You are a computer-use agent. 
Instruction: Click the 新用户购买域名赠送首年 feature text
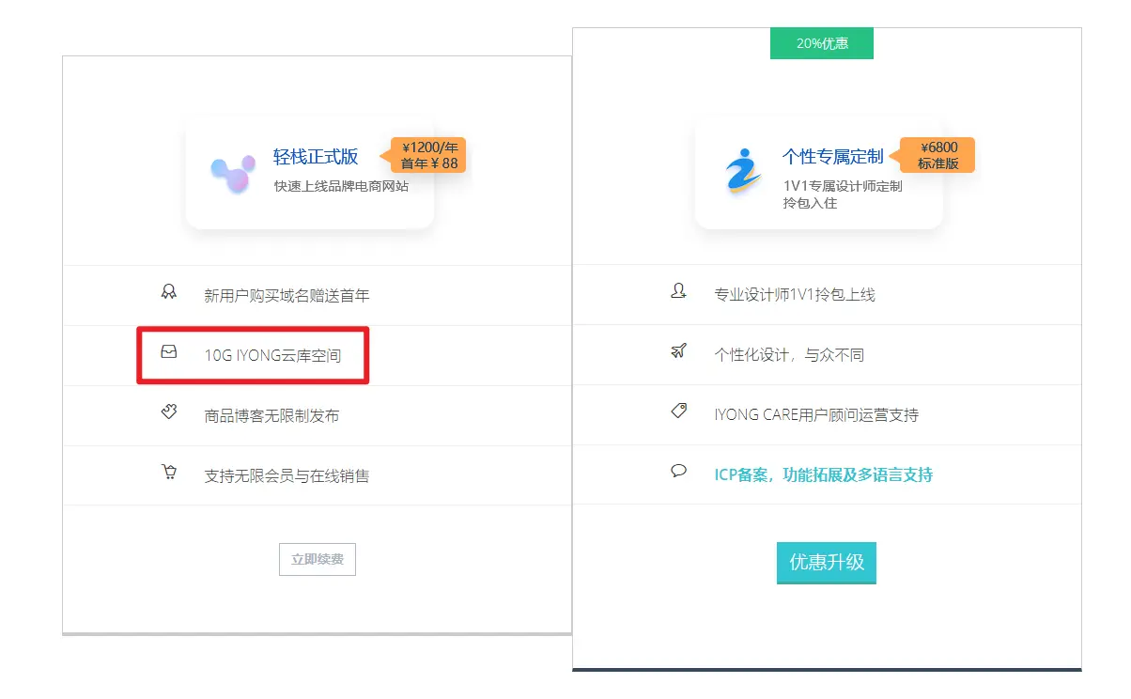pyautogui.click(x=287, y=296)
